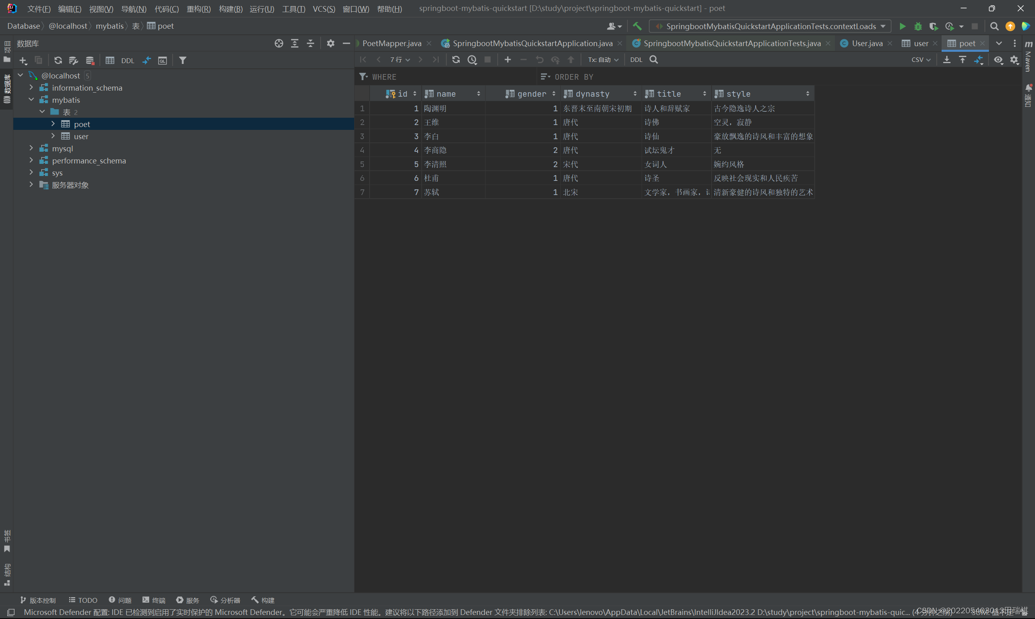Viewport: 1035px width, 619px height.
Task: Click the Run test green play icon
Action: click(902, 26)
